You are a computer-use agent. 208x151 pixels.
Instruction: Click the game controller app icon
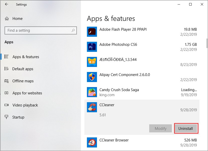tap(92, 62)
